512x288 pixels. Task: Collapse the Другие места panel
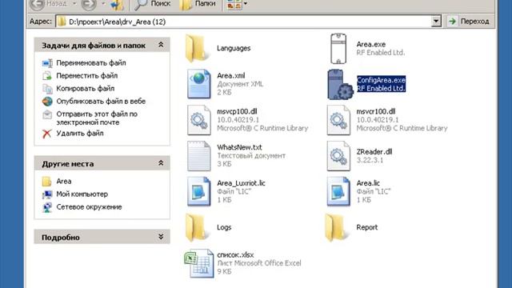coord(161,163)
